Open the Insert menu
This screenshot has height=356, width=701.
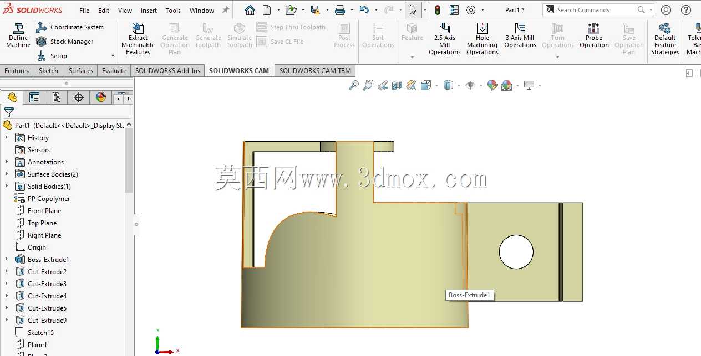[149, 11]
